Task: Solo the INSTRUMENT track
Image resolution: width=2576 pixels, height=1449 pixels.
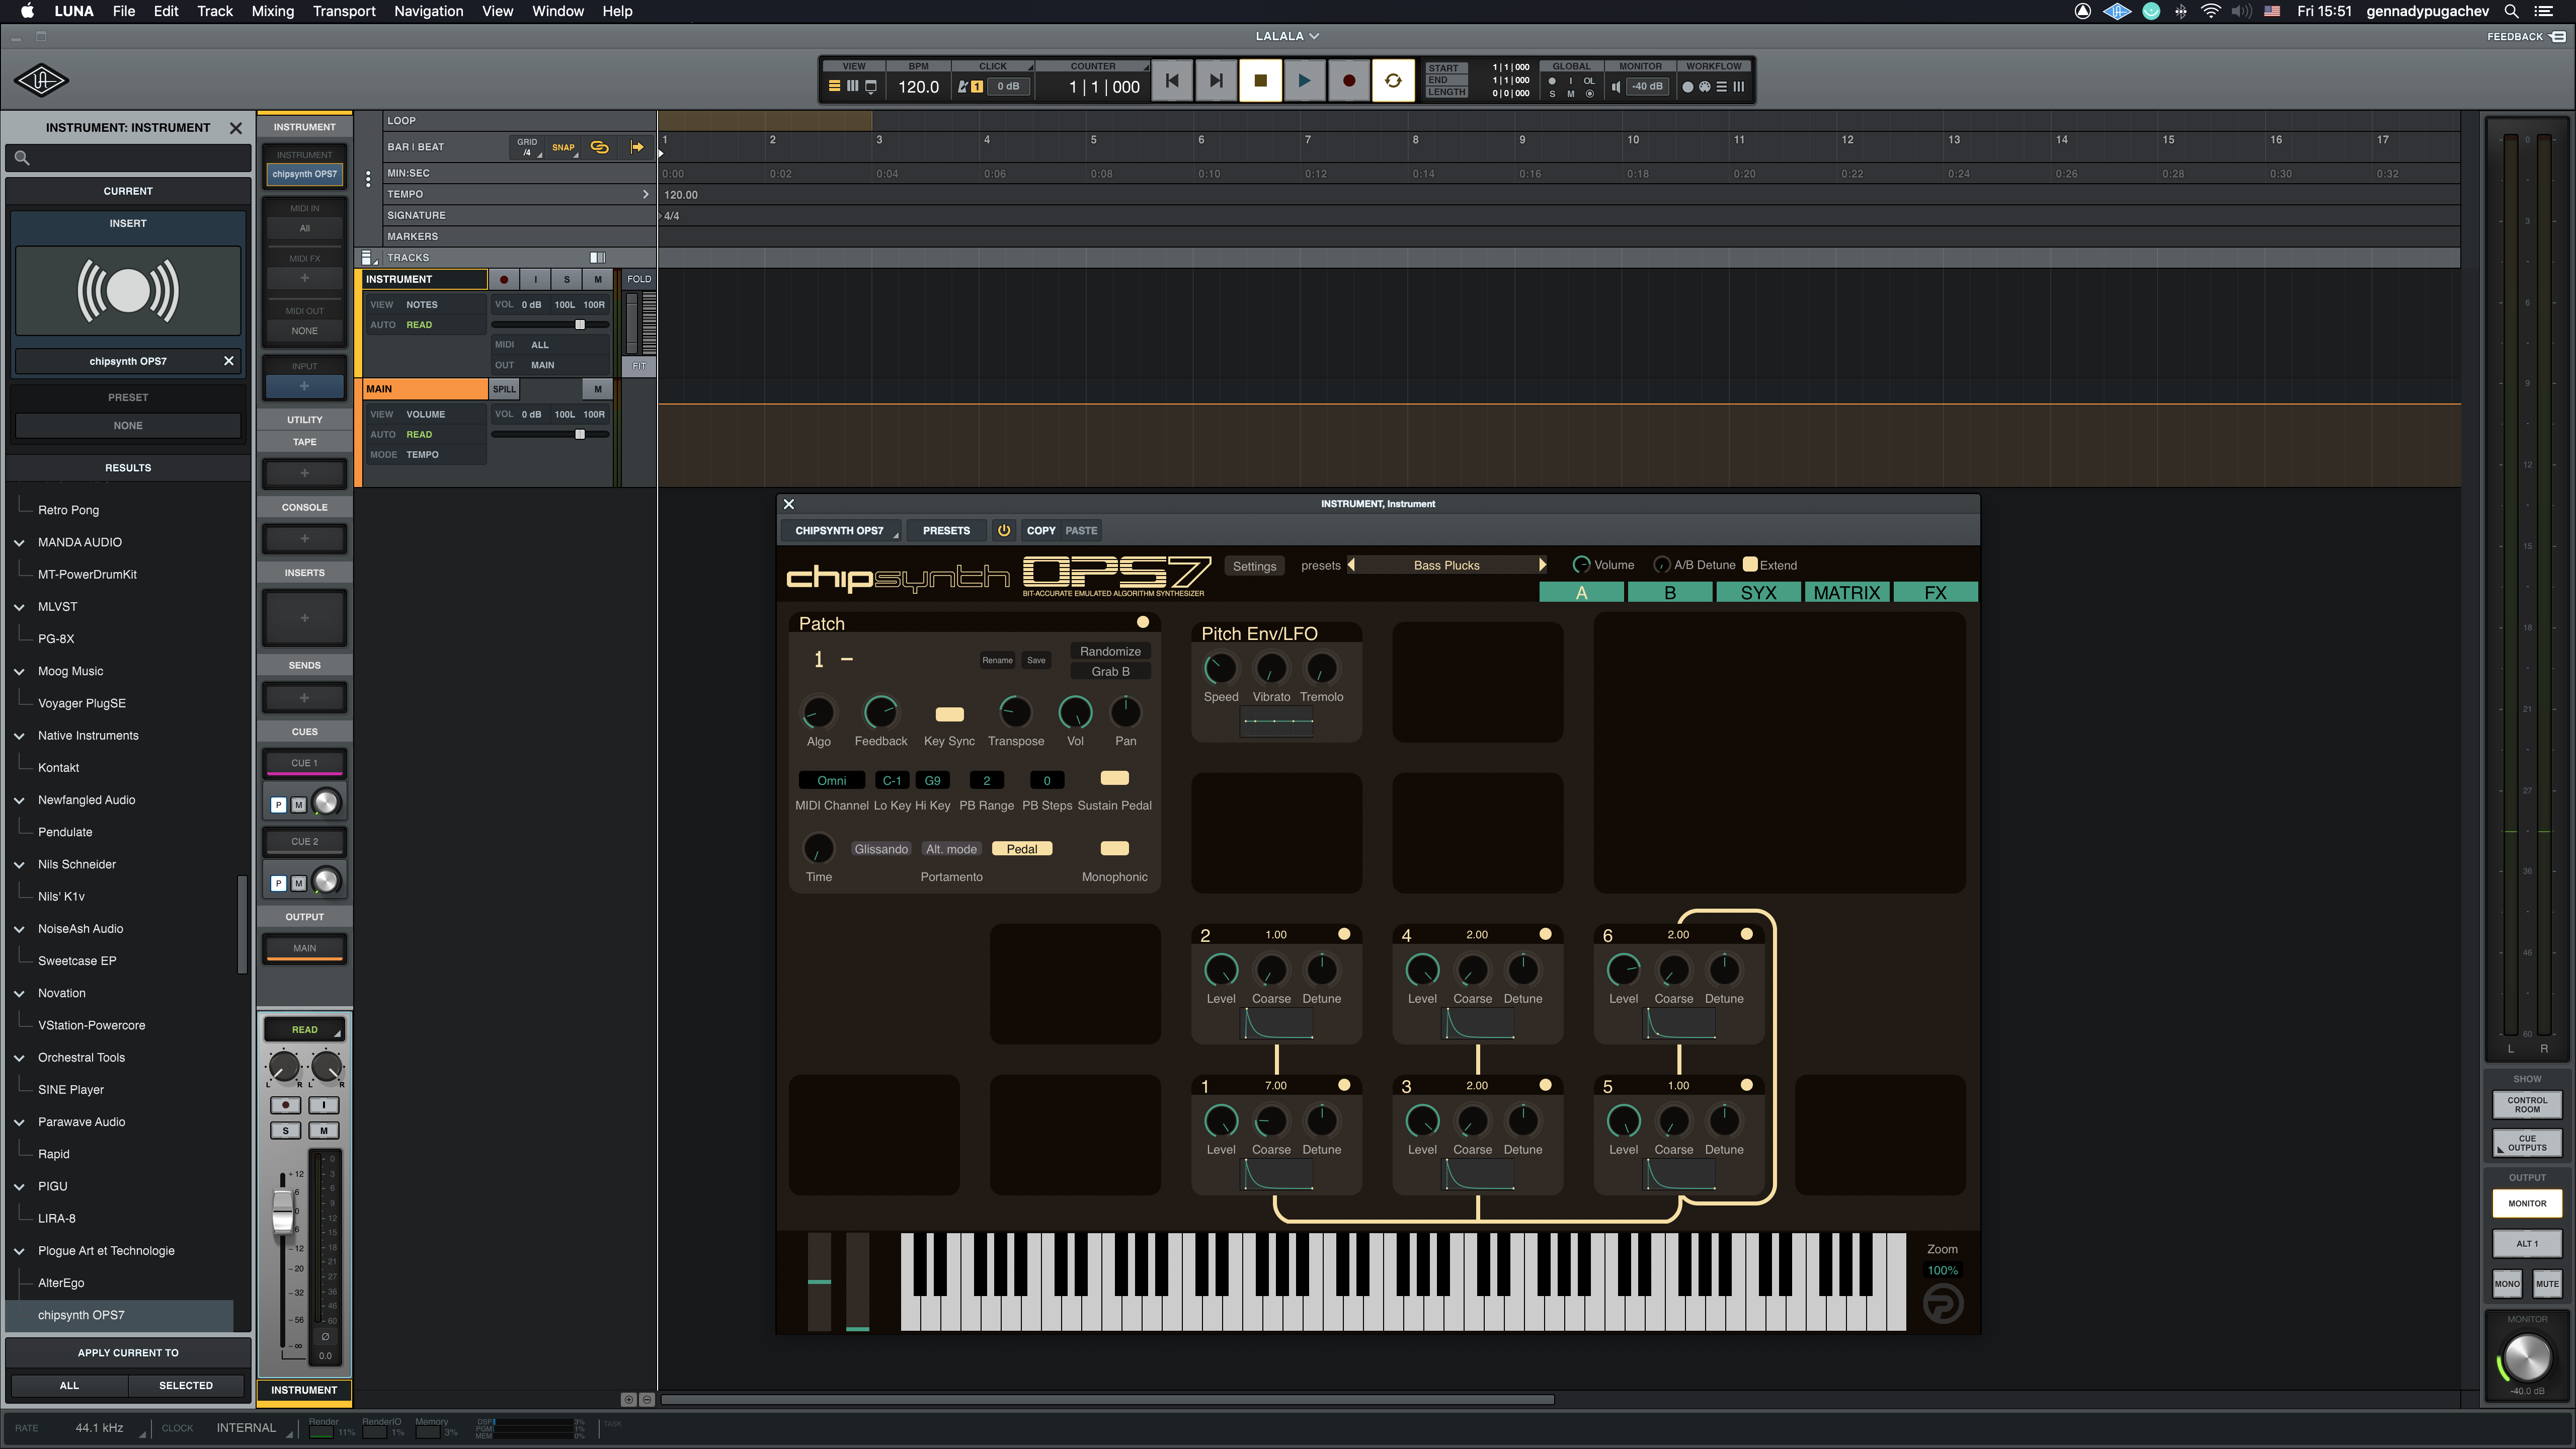Action: pos(567,279)
